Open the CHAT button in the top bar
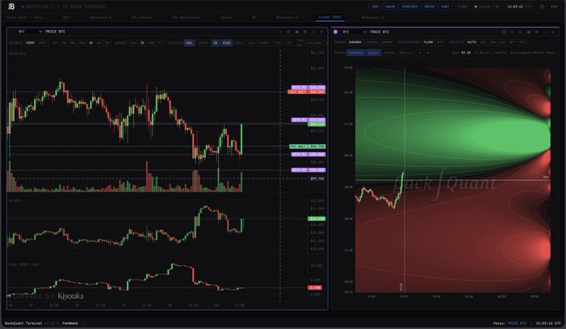 point(445,7)
